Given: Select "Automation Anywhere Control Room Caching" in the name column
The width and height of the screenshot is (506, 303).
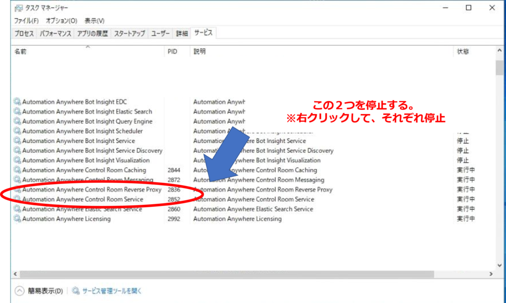Looking at the screenshot, I should coord(84,170).
